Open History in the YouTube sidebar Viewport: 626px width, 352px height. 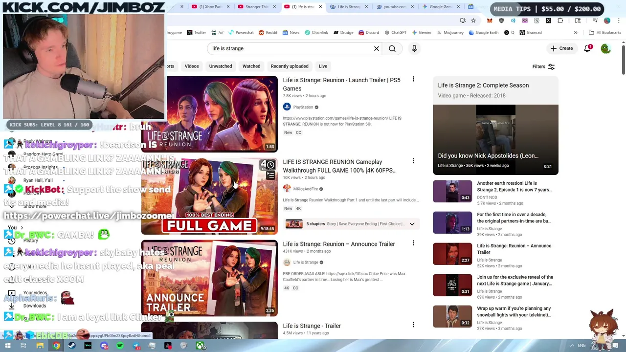(x=30, y=241)
